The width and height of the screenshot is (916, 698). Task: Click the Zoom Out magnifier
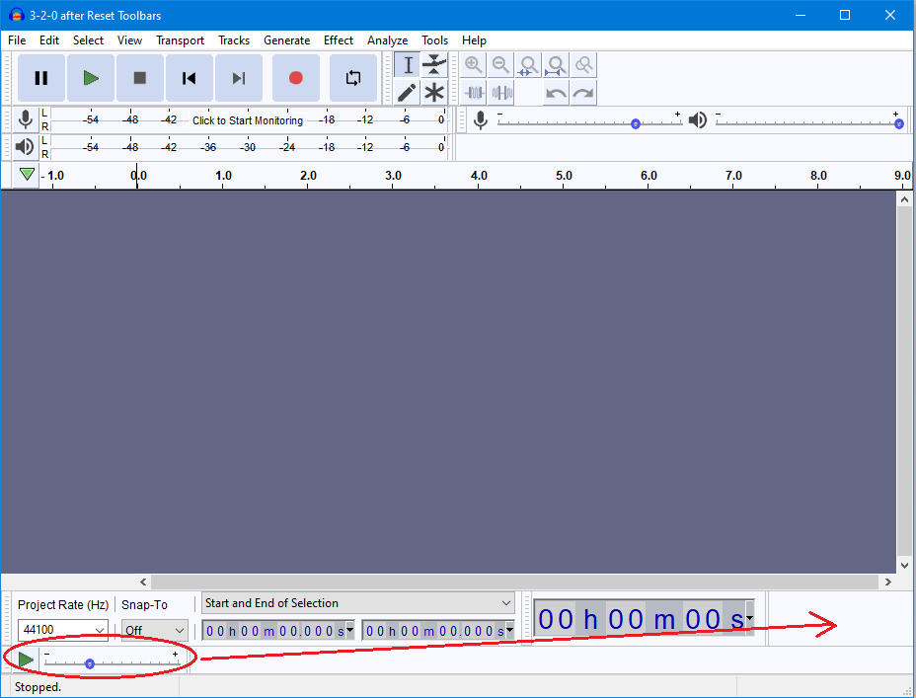[501, 64]
